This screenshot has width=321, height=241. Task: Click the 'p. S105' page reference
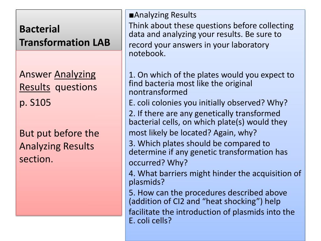(x=35, y=103)
